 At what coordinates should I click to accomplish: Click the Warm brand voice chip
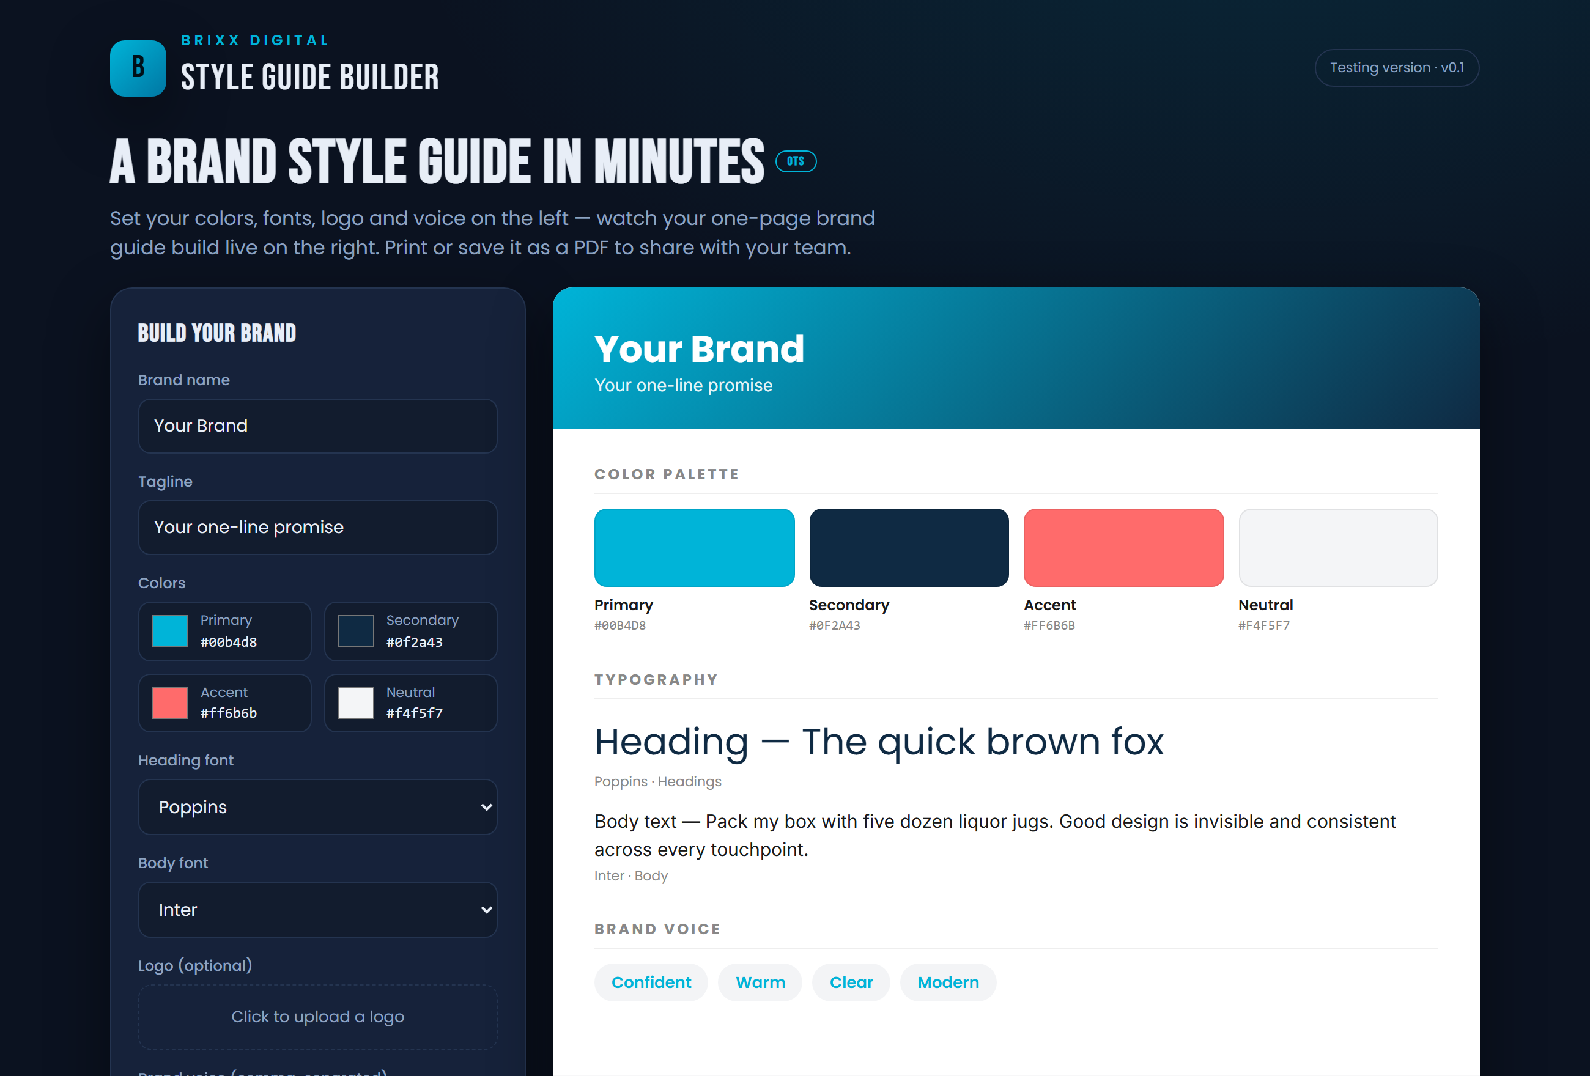[760, 982]
